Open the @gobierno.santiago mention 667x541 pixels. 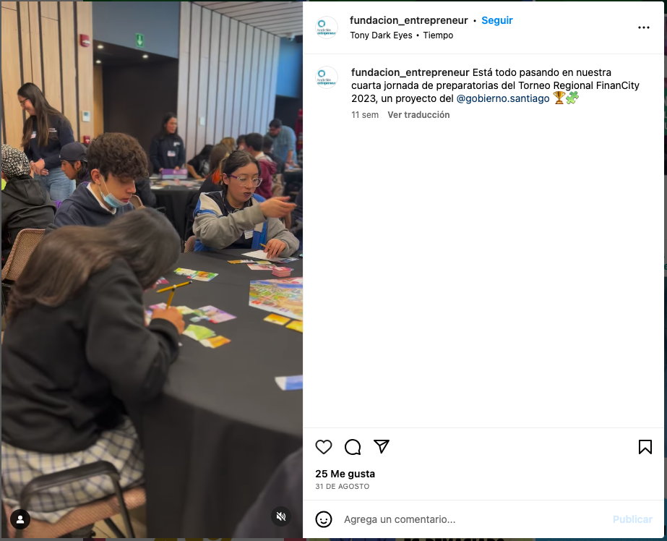click(503, 98)
